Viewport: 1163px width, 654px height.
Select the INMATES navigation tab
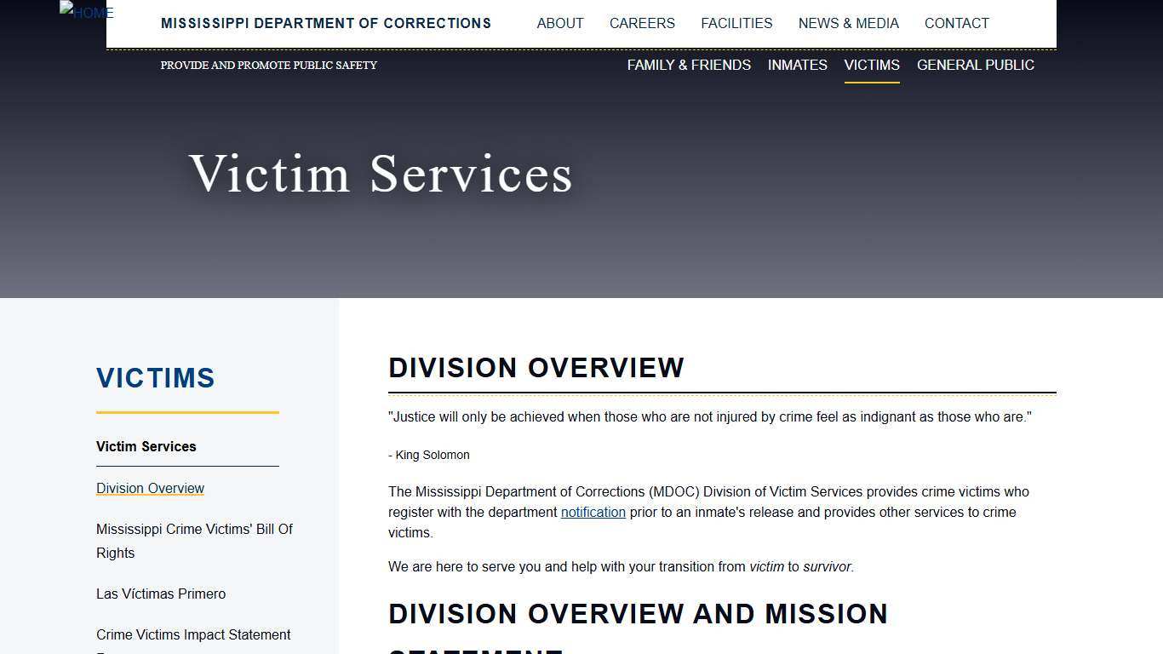[797, 65]
